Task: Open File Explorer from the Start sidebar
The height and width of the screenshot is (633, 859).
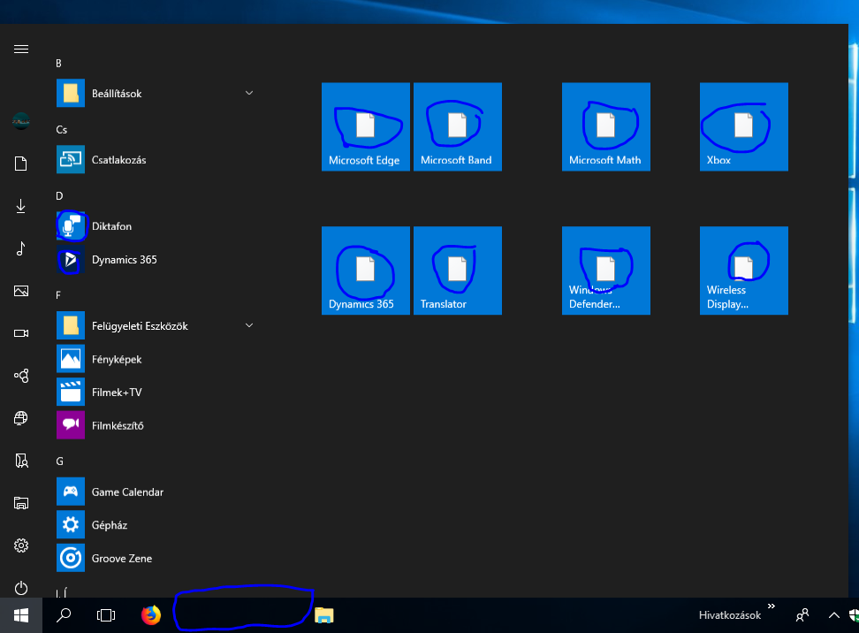Action: [x=21, y=503]
